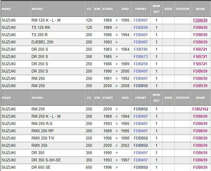Select end year 2008 in RM 250 row
The width and height of the screenshot is (211, 171).
125,86
